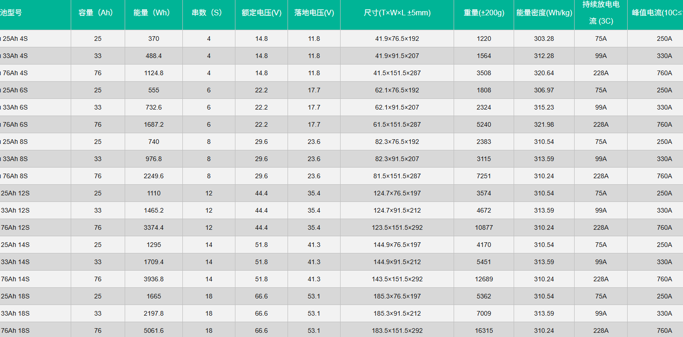
Task: Click the 额定电压(V) column header
Action: pos(261,13)
